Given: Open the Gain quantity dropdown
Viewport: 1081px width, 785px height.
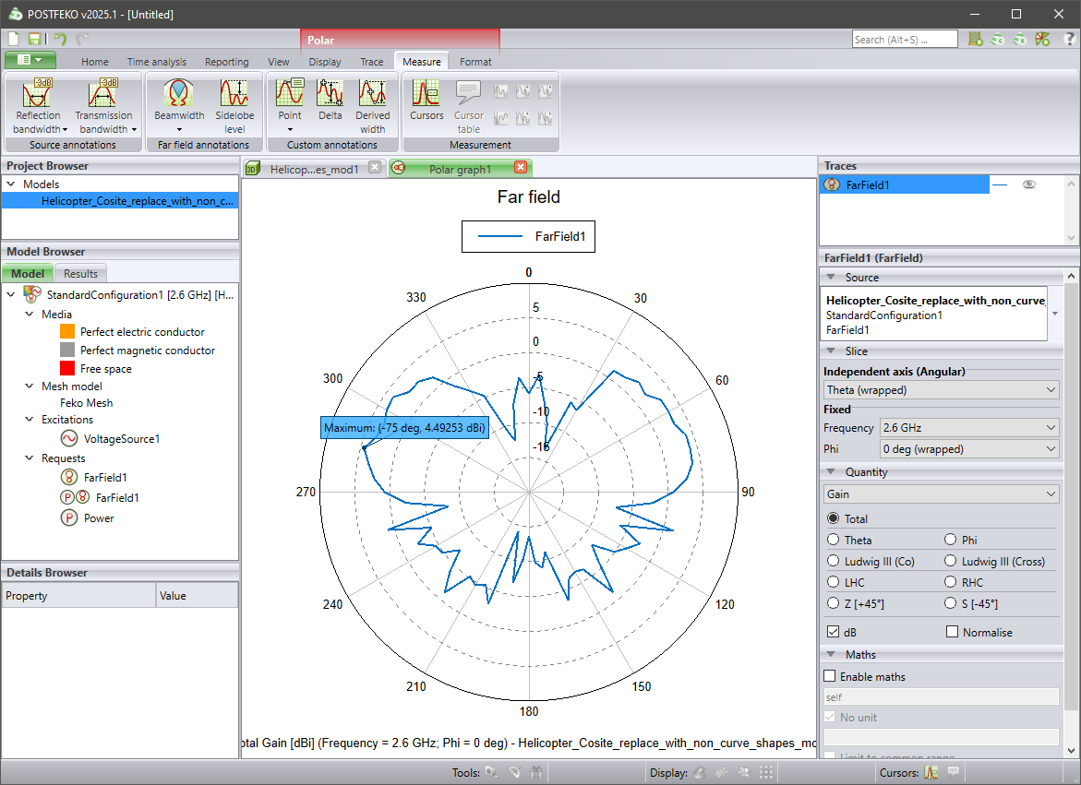Looking at the screenshot, I should click(941, 494).
